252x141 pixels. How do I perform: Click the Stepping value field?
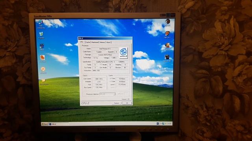pos(125,65)
